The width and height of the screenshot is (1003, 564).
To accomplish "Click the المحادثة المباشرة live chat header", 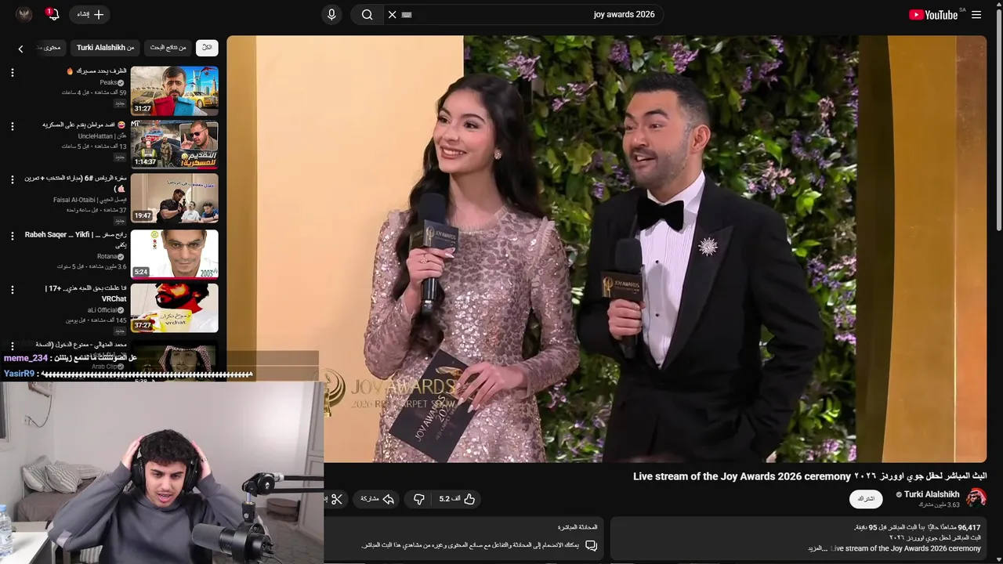I will point(578,527).
